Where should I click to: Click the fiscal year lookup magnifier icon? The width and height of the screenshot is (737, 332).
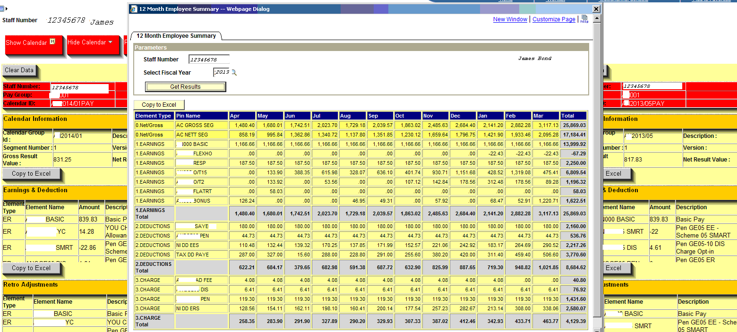tap(234, 72)
